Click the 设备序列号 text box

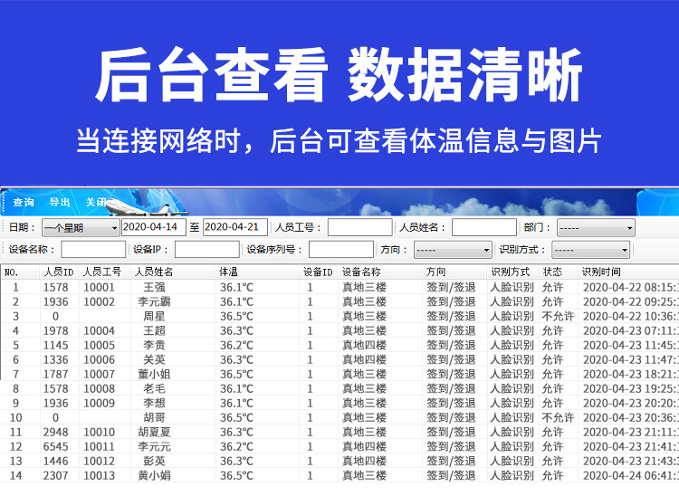341,250
